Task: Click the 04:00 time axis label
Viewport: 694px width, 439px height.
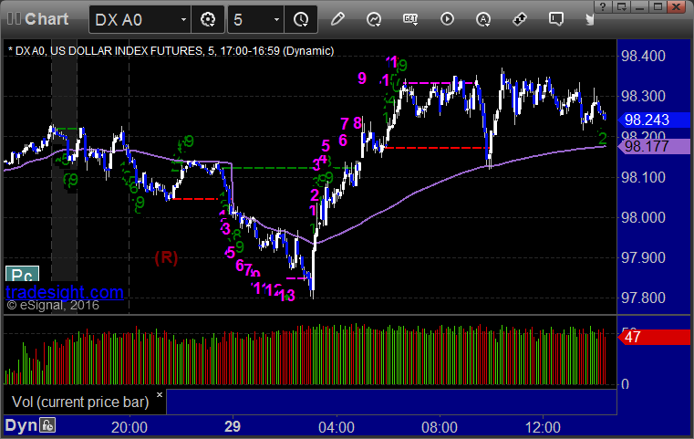Action: point(337,427)
